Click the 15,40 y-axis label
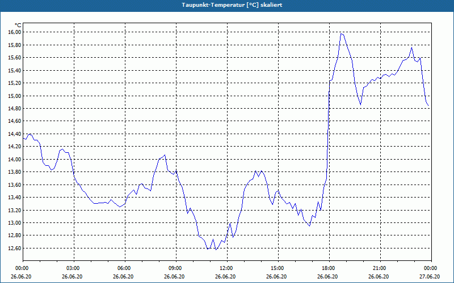Viewport: 454px width, 283px height. [15, 70]
